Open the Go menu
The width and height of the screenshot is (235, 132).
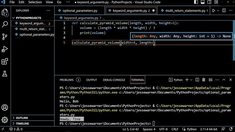(59, 2)
